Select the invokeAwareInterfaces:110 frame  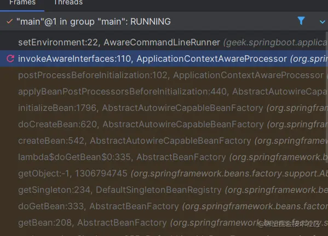point(164,58)
